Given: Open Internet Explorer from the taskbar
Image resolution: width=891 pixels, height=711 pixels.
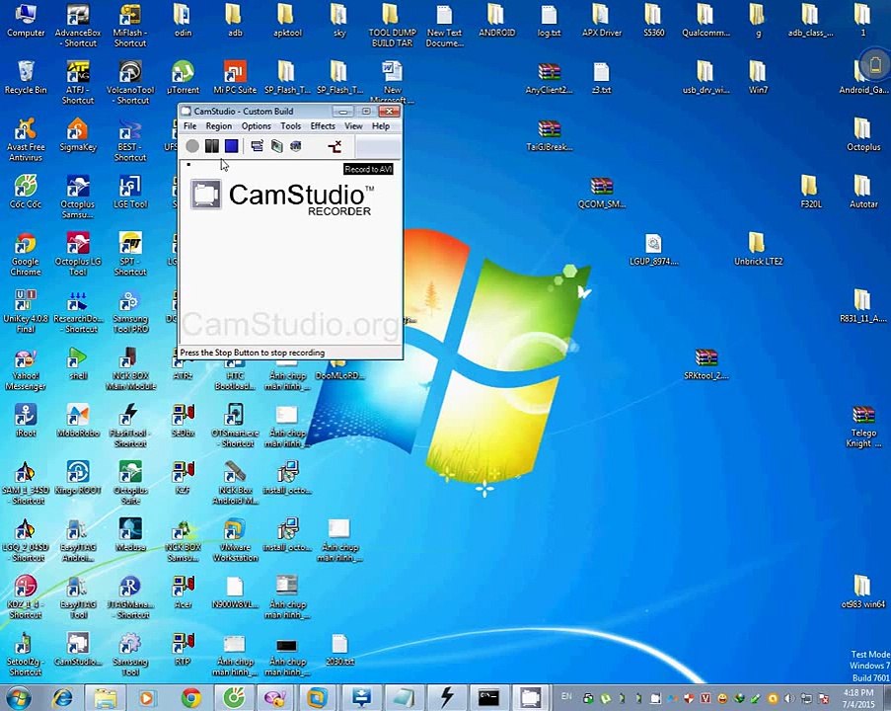Looking at the screenshot, I should [63, 698].
